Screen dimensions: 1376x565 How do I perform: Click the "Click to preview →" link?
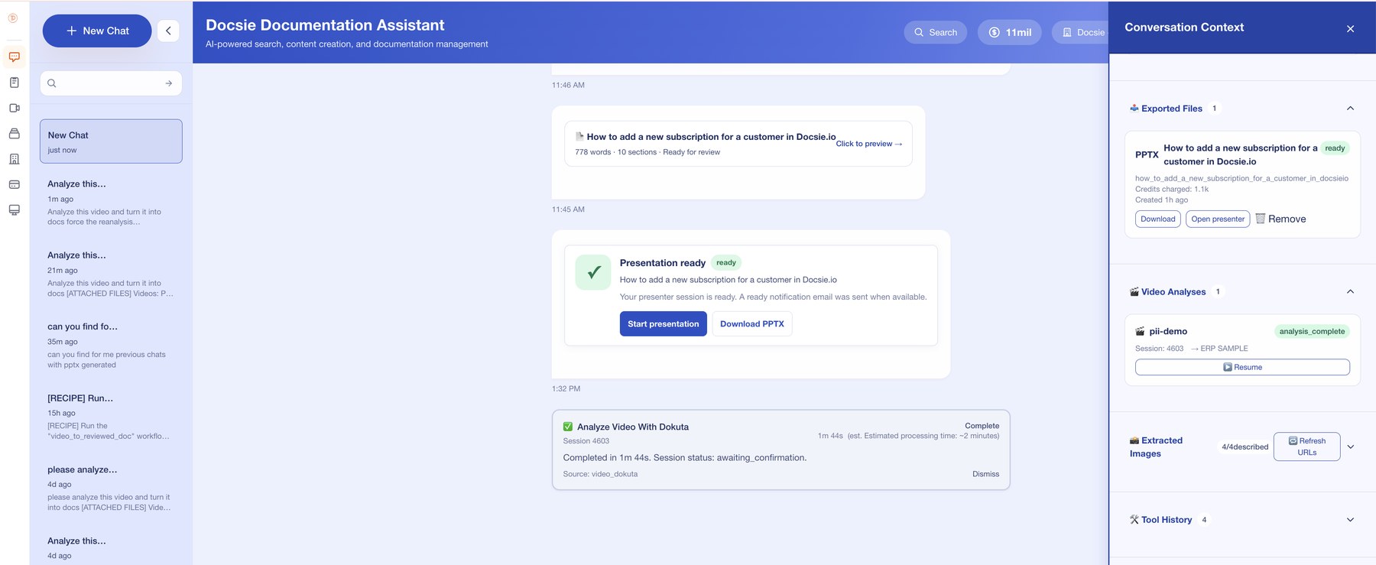[869, 144]
